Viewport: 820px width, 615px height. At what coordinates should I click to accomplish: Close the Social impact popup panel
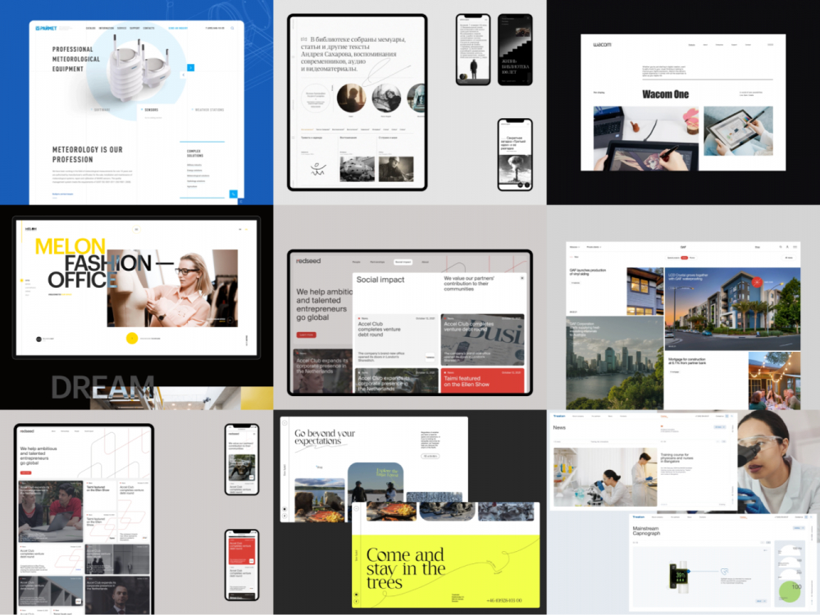tap(522, 278)
